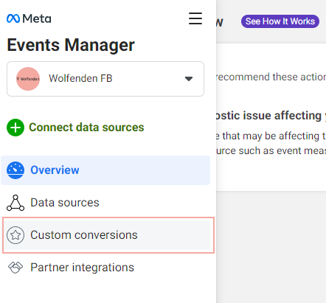Collapse the hamburger navigation menu
This screenshot has height=303, width=326.
tap(195, 18)
